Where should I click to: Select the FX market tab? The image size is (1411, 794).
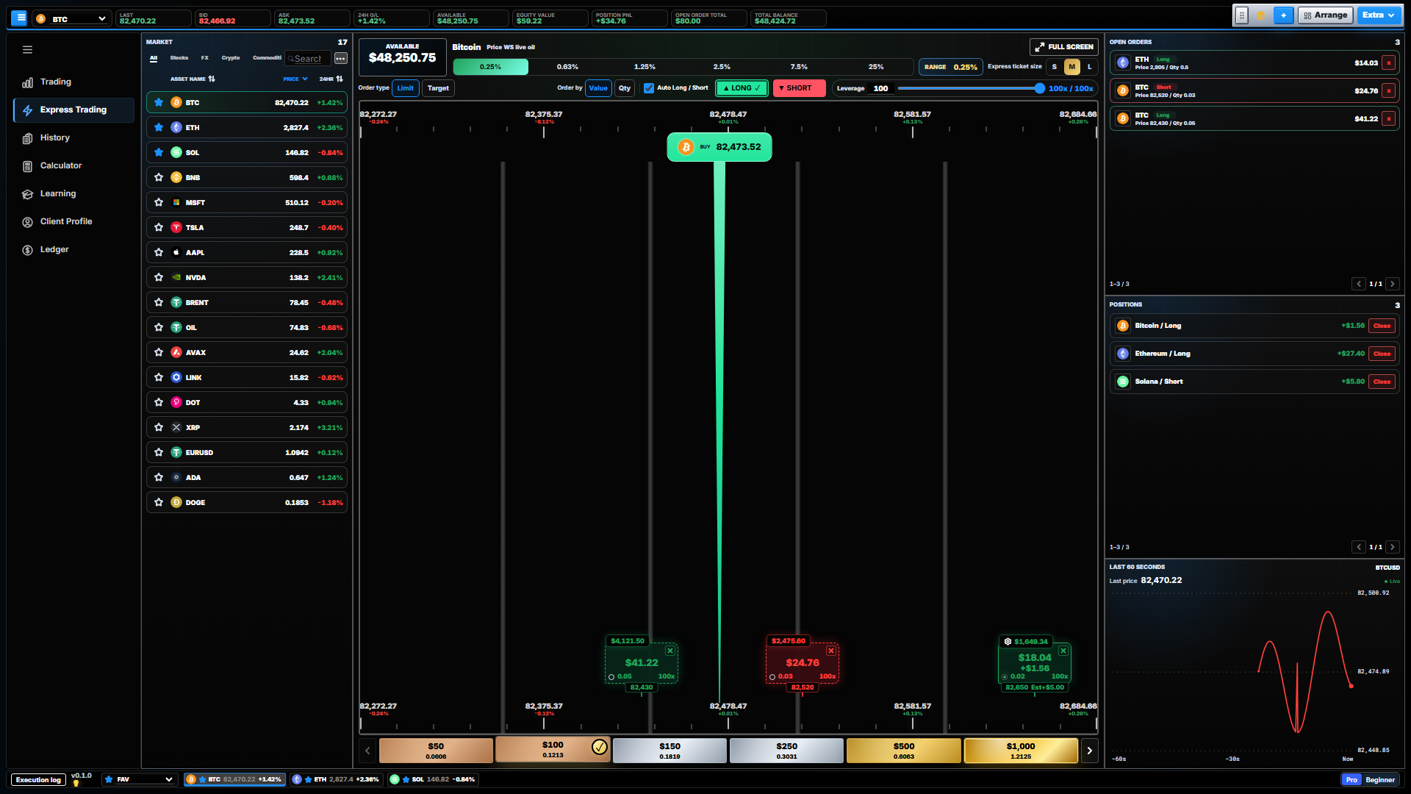(205, 58)
